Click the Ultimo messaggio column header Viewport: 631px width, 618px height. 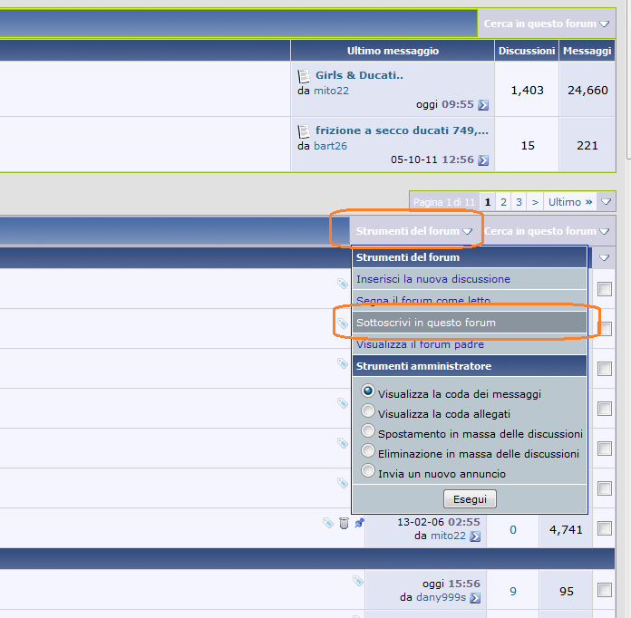click(393, 51)
